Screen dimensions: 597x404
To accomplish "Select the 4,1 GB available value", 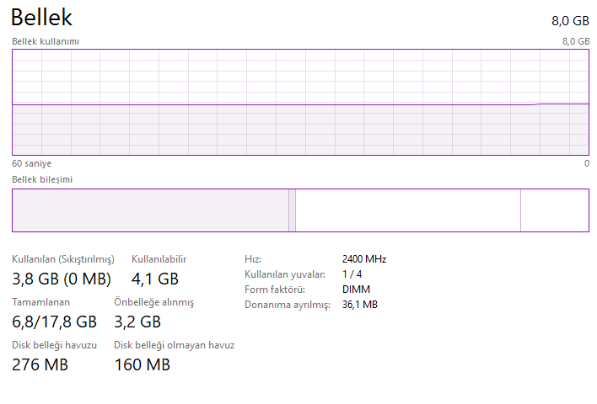I will 155,279.
